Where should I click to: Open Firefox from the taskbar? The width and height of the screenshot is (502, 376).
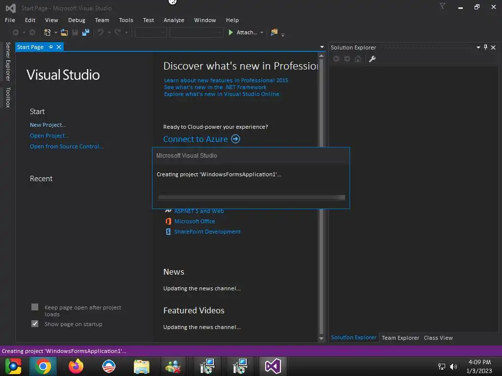click(76, 366)
